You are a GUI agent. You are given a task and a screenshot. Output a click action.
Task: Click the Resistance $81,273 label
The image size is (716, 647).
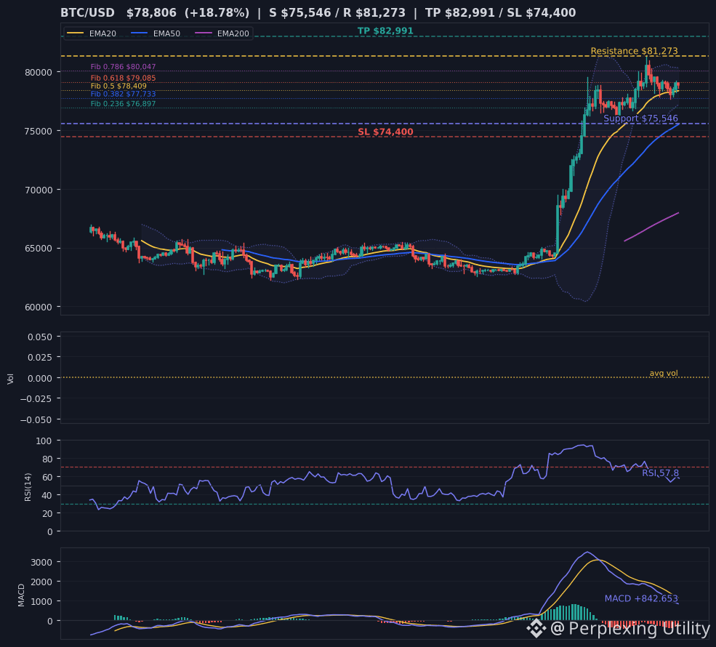[635, 51]
